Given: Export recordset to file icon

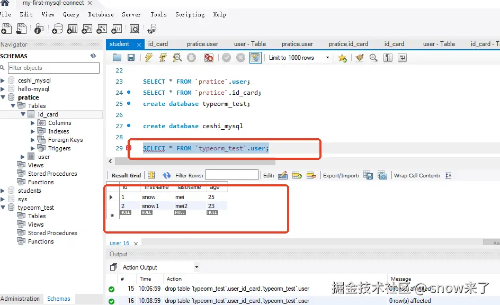Looking at the screenshot, I should tap(368, 175).
